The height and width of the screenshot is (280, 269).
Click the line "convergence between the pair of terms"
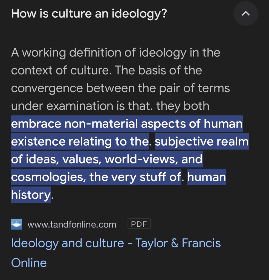pos(120,88)
